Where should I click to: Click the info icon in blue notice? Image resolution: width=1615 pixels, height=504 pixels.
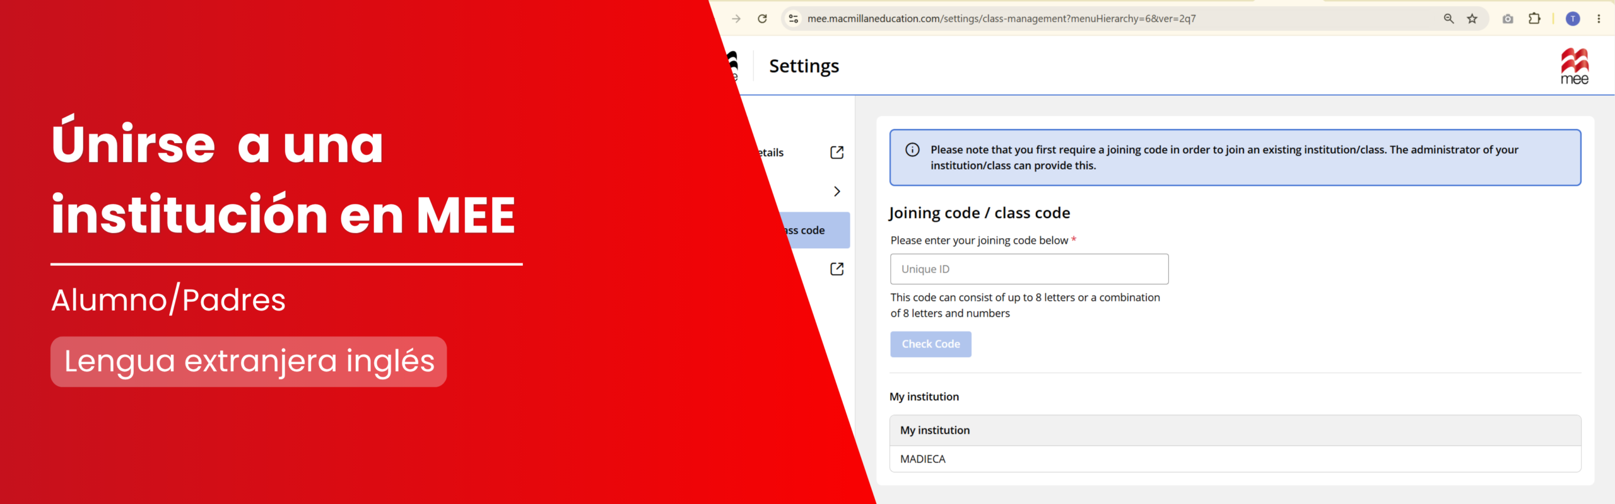pyautogui.click(x=912, y=150)
